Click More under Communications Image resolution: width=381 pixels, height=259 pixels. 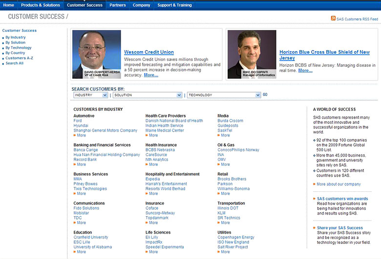coord(81,222)
